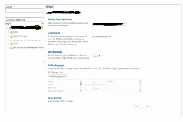Viewport: 183px width, 122px height.
Task: Select Norwegian (Bokmål) in languages list
Action: click(56, 91)
